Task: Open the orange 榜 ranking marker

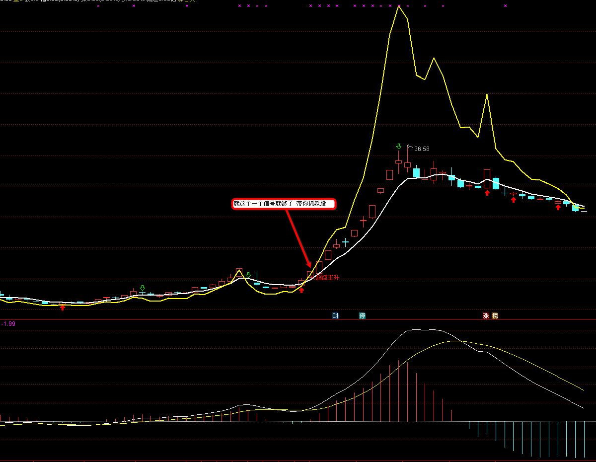Action: 495,315
